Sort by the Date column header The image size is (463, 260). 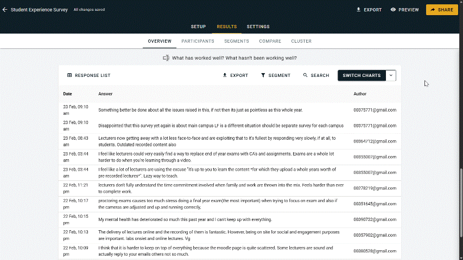point(67,94)
